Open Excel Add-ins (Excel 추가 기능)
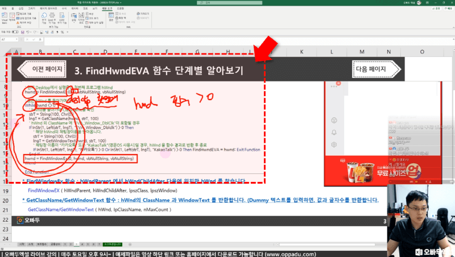Screen dimensions: 455x257 pyautogui.click(x=52, y=18)
